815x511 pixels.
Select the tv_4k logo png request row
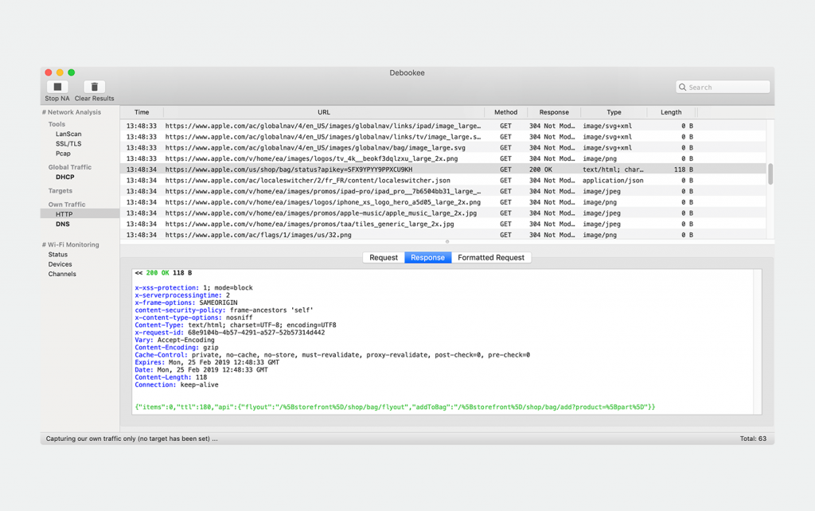tap(443, 158)
